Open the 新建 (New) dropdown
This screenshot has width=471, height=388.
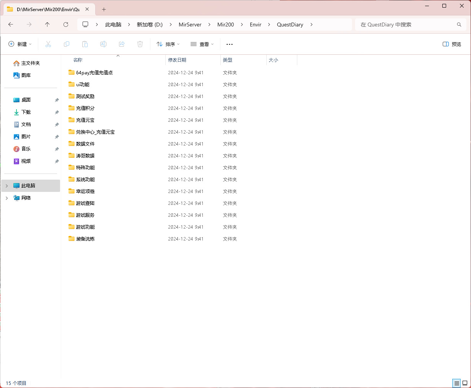pos(20,44)
